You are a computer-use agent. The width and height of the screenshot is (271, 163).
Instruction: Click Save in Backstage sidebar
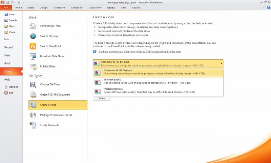9,14
